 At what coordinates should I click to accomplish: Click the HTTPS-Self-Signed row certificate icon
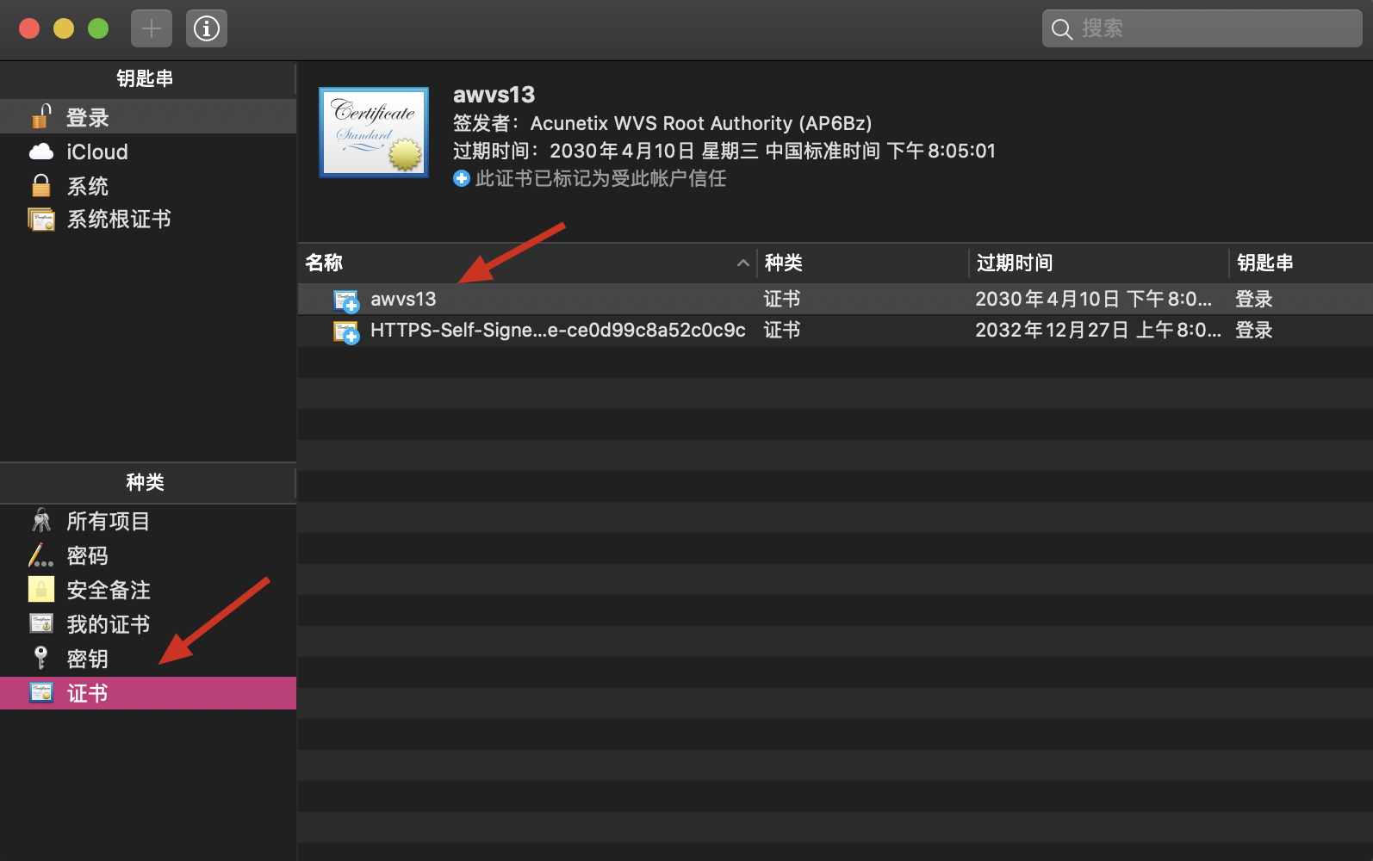click(346, 331)
